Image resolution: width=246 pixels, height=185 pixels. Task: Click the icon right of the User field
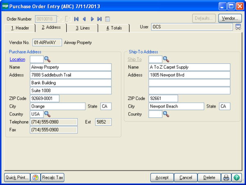coord(237,27)
